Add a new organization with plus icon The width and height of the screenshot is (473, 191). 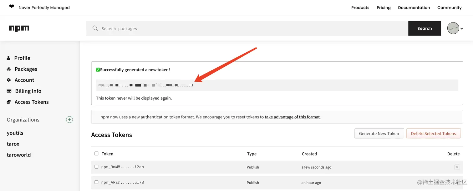[69, 120]
